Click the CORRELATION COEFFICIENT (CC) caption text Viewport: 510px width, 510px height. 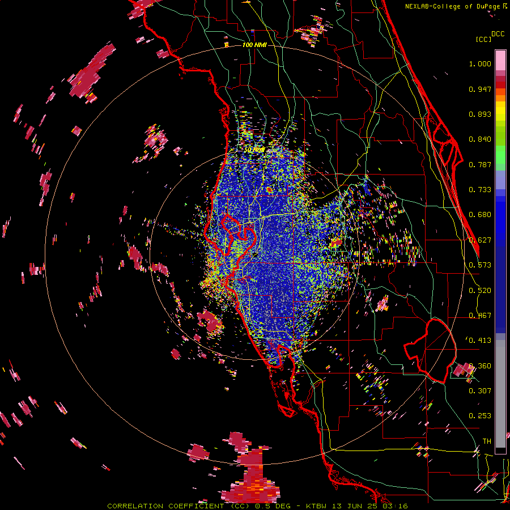[x=178, y=506]
